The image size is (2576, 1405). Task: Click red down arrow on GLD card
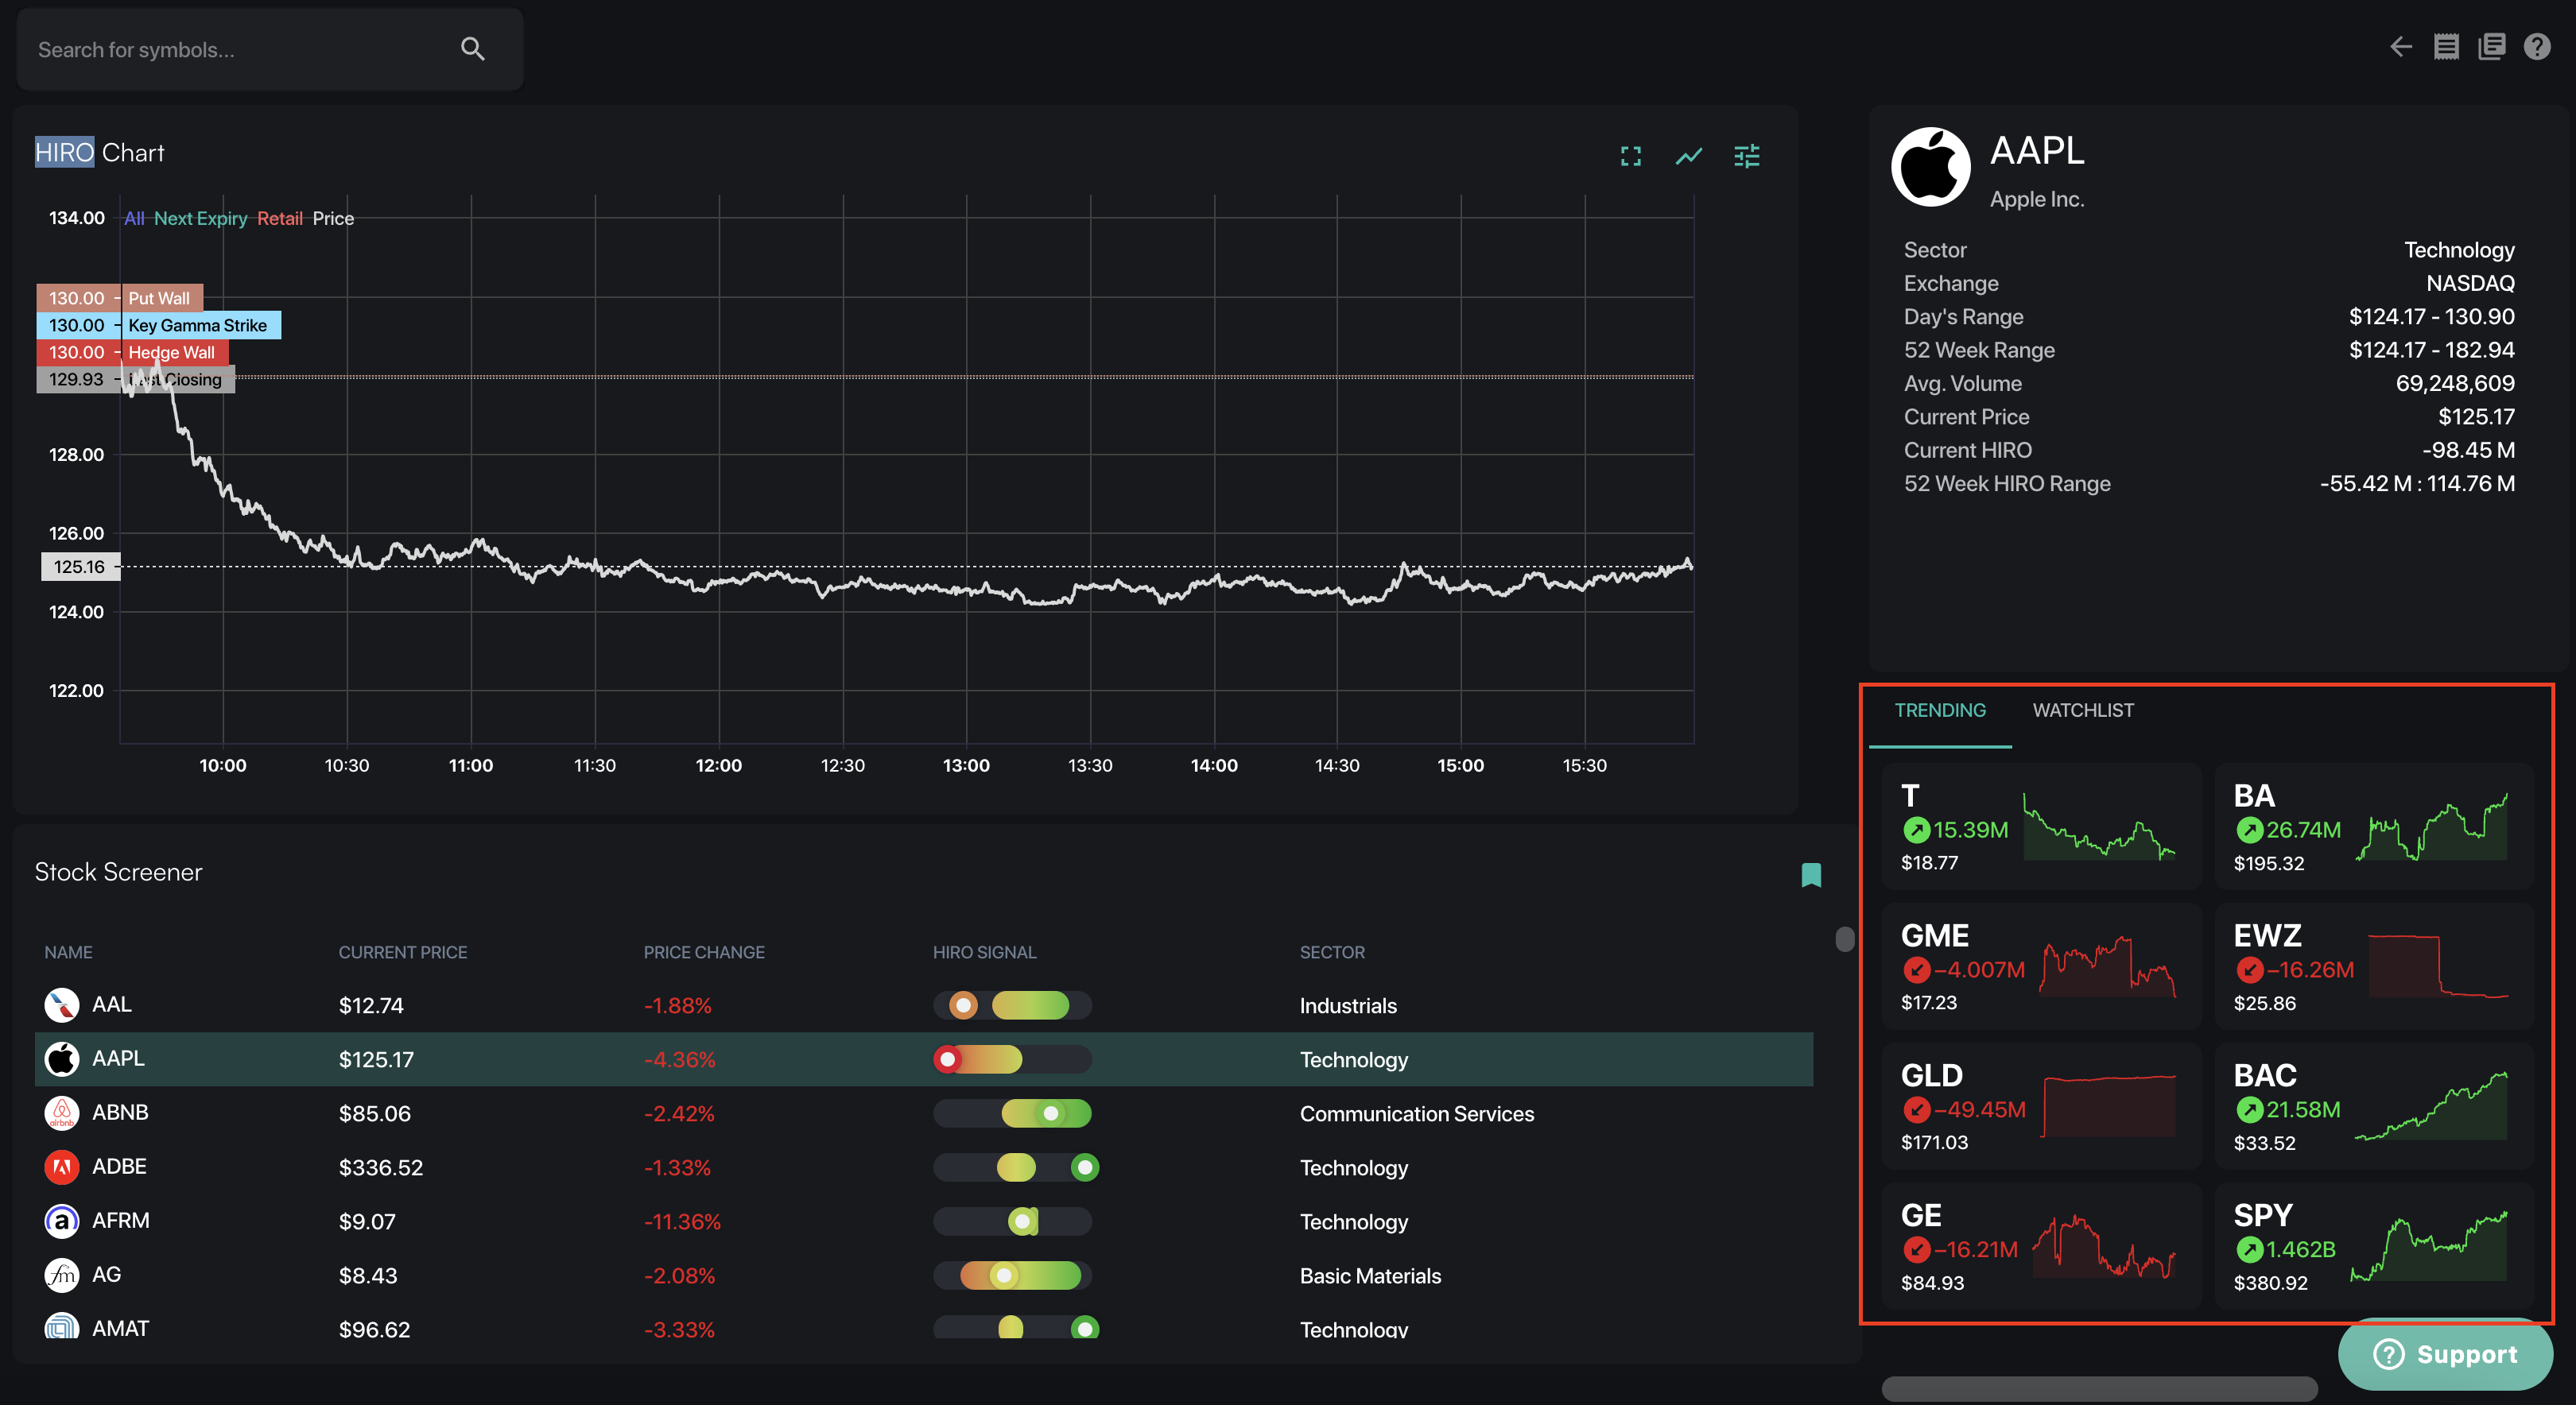coord(1916,1109)
